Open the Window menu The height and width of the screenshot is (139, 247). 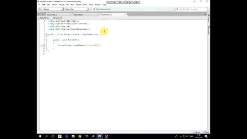(x=98, y=5)
